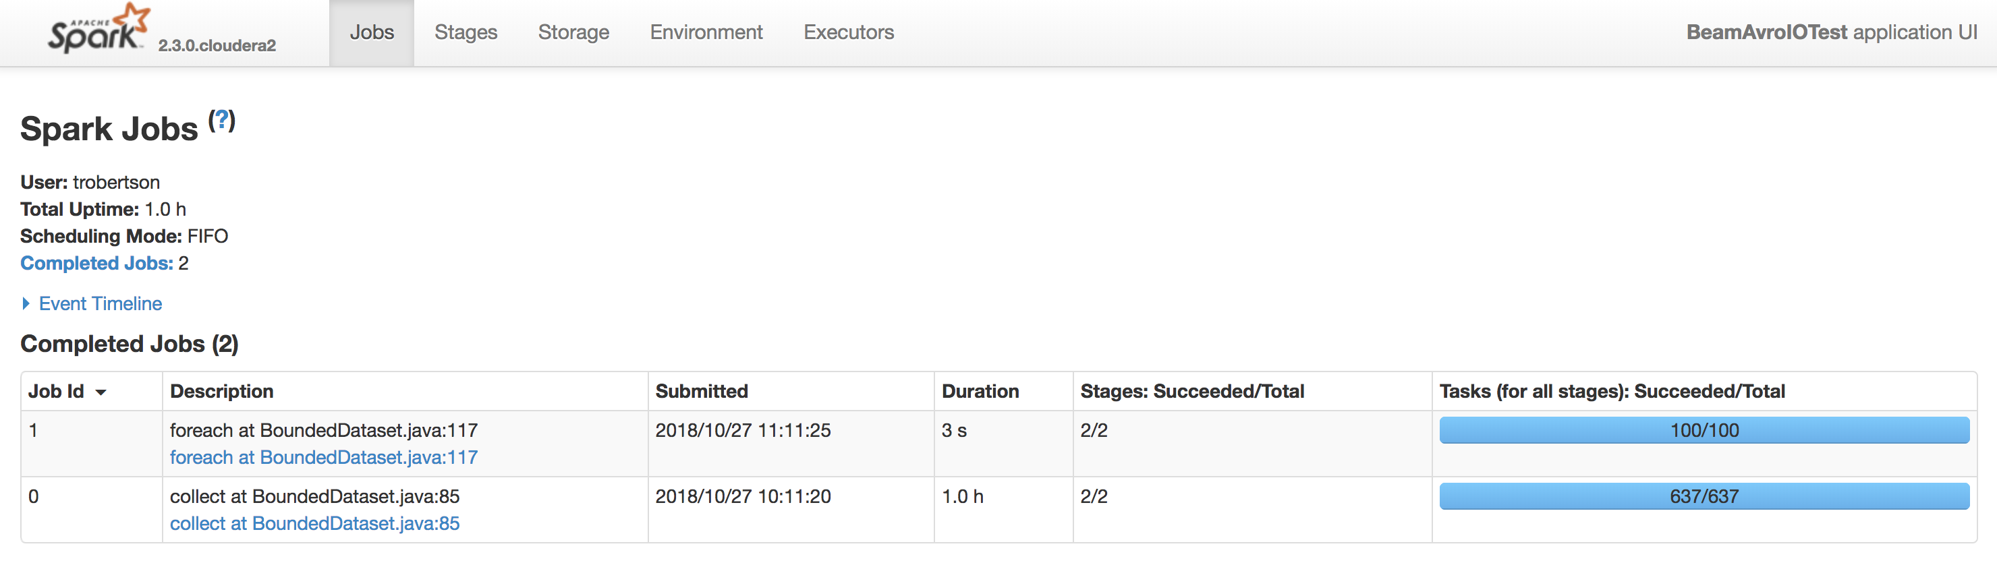Open foreach at BoundedDataset.java:117 link

point(323,457)
